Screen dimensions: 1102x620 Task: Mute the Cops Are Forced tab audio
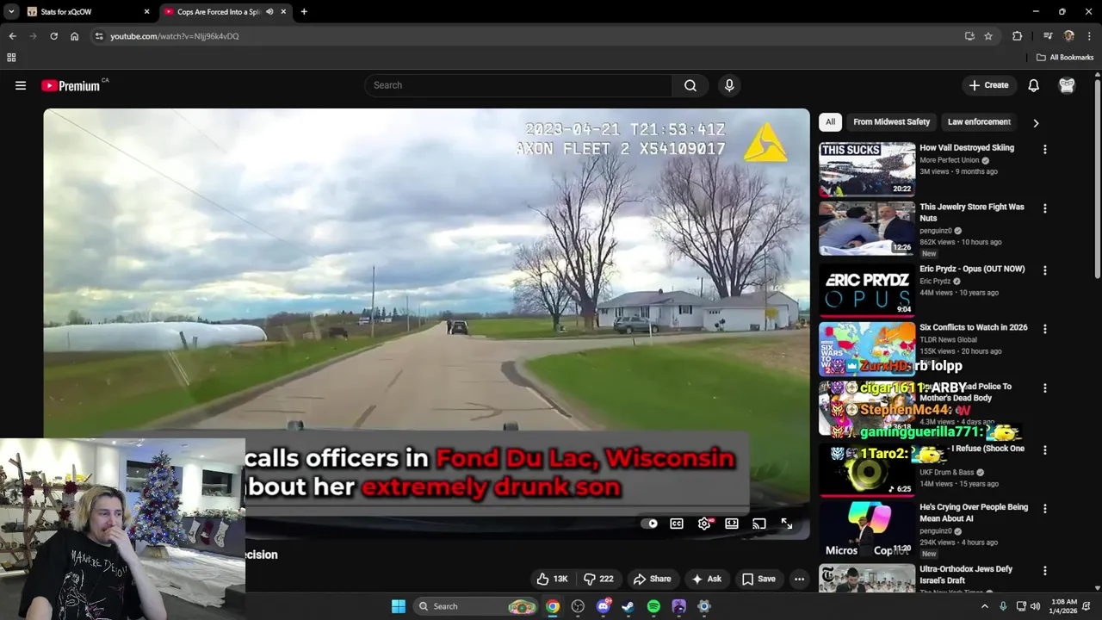pos(269,12)
